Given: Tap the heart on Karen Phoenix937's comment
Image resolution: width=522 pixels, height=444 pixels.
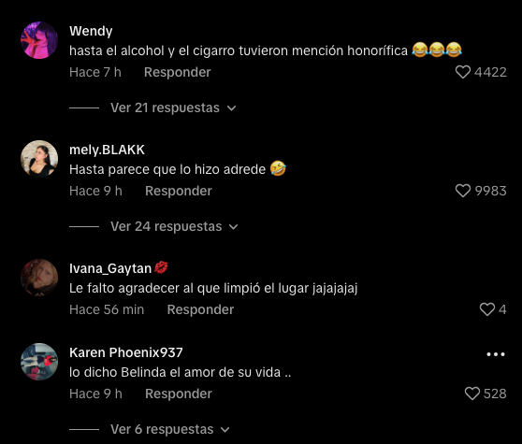Looking at the screenshot, I should [472, 394].
